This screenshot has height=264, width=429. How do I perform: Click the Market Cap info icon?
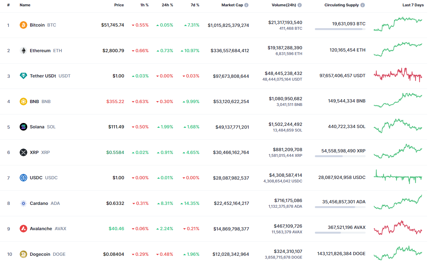click(246, 5)
